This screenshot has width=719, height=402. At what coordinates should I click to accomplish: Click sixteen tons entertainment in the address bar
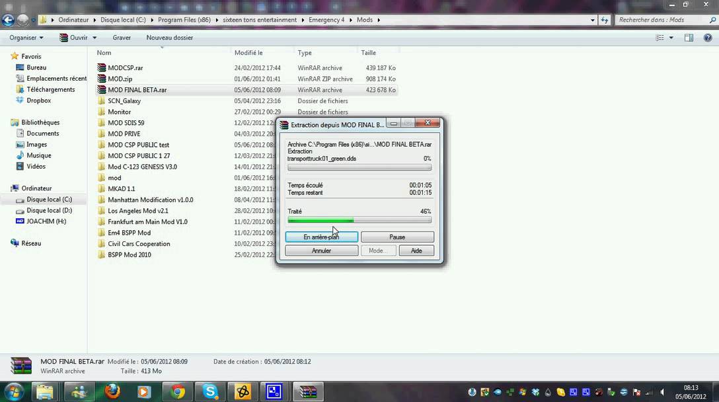[260, 20]
